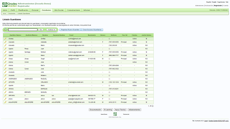230x129 pixels.
Task: Sort by Apellido Paterno column header
Action: coord(15,35)
